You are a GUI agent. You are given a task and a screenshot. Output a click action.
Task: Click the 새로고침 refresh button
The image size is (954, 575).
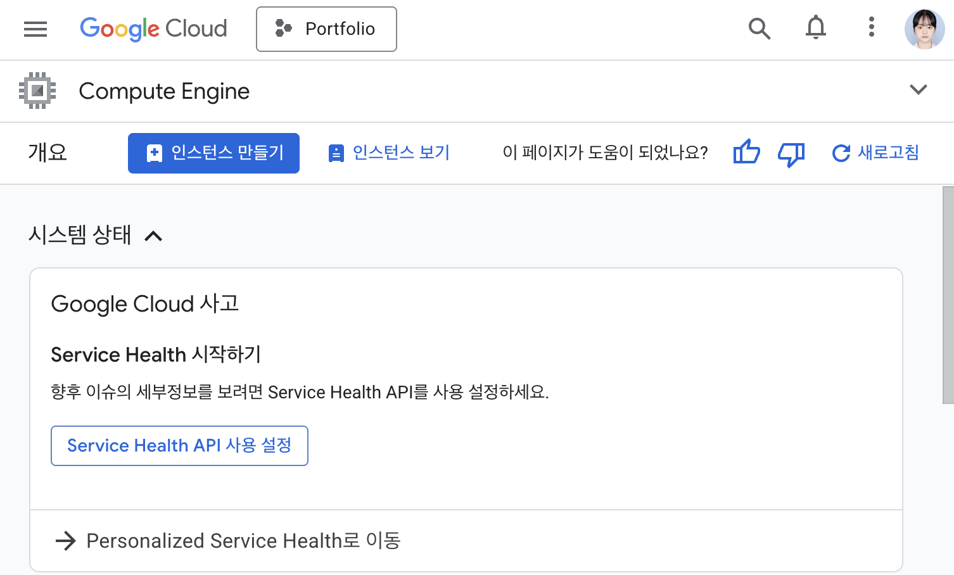tap(875, 153)
